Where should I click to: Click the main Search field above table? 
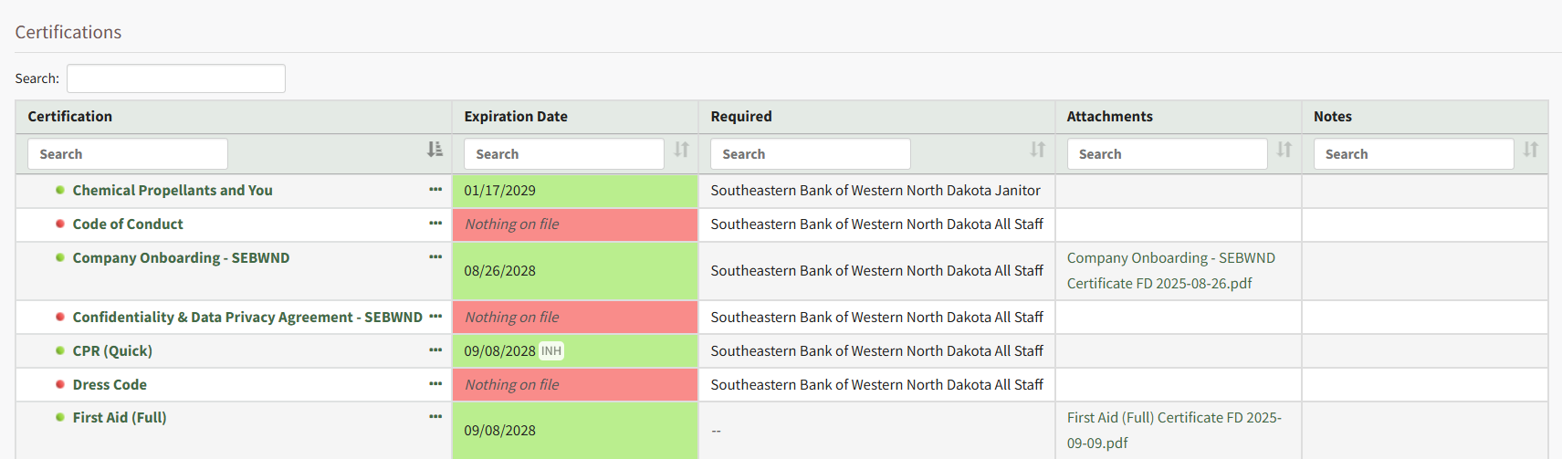pyautogui.click(x=176, y=78)
